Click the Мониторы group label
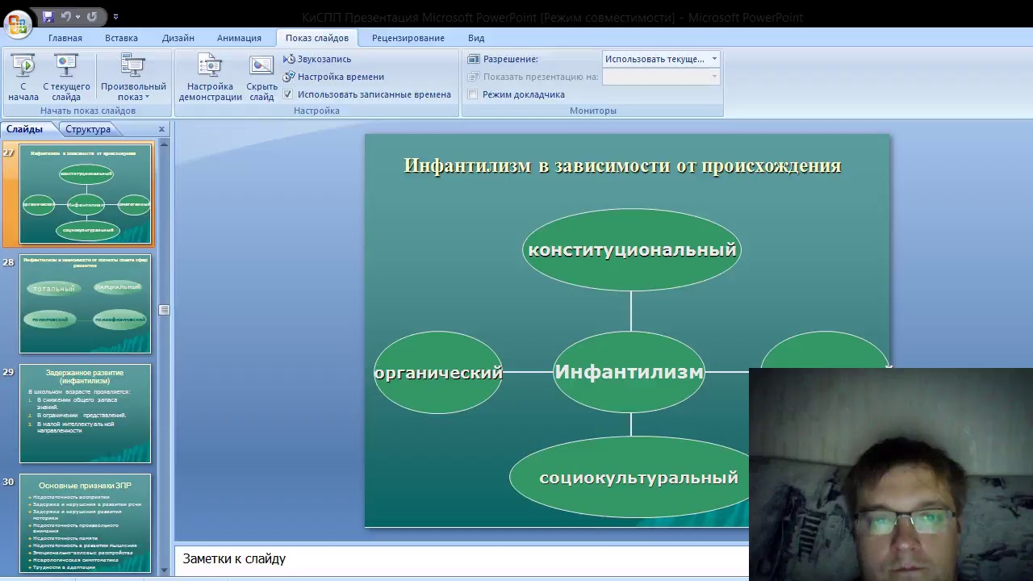This screenshot has width=1033, height=581. click(x=592, y=111)
